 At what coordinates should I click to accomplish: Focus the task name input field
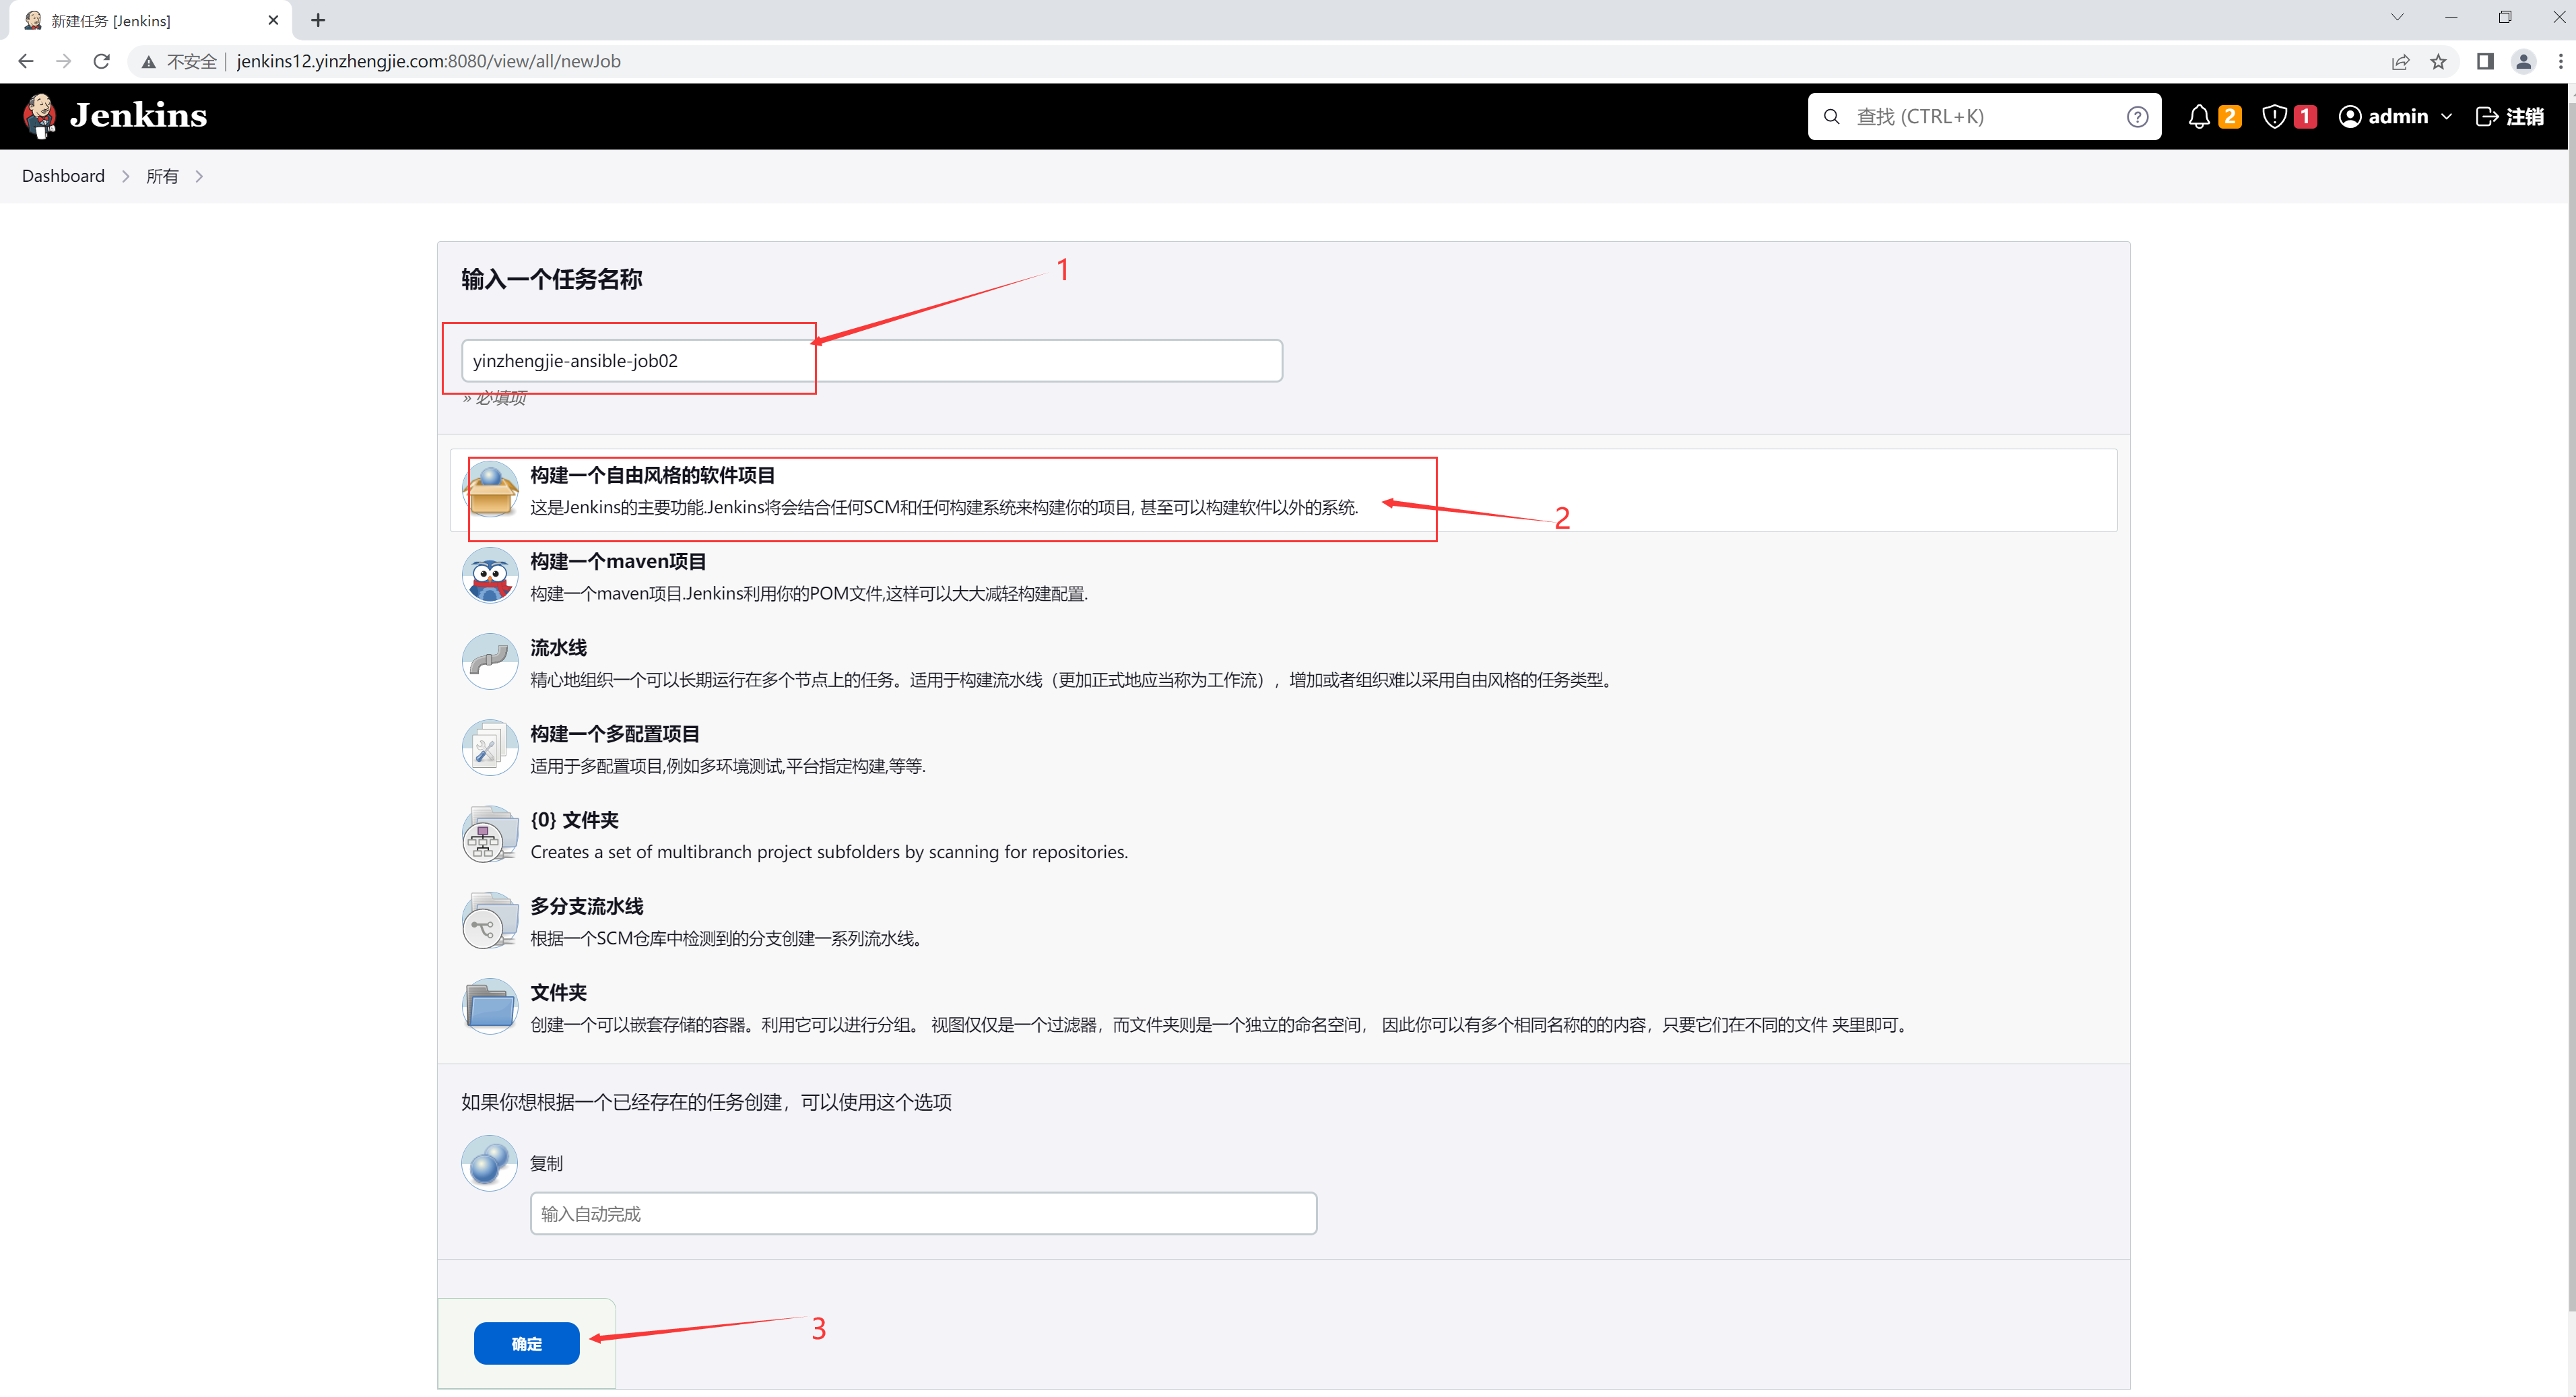(871, 361)
